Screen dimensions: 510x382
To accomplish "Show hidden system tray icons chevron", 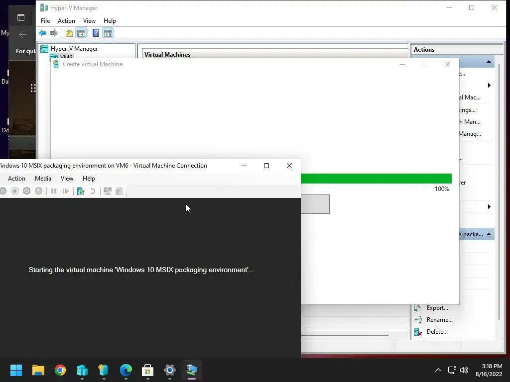I will point(438,370).
